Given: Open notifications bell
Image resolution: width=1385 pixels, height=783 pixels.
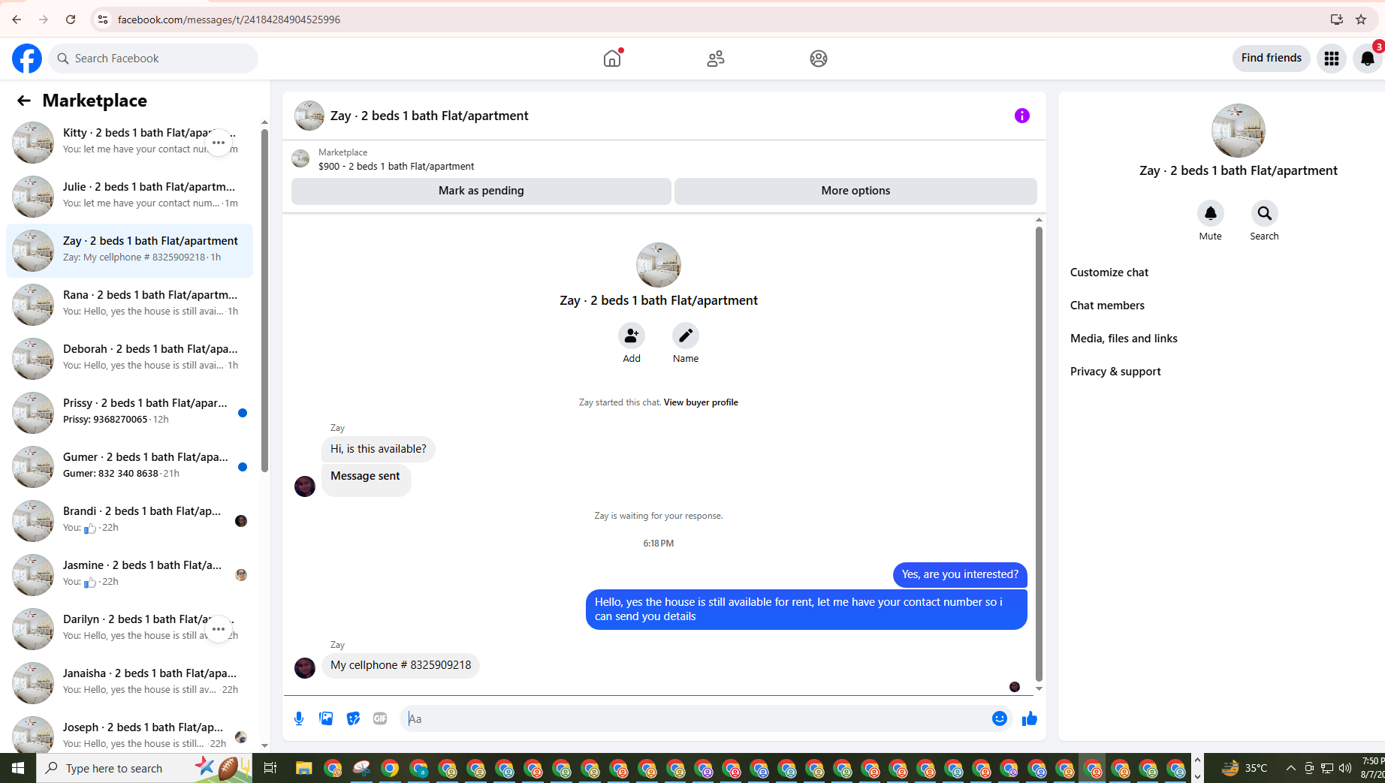Looking at the screenshot, I should 1368,59.
